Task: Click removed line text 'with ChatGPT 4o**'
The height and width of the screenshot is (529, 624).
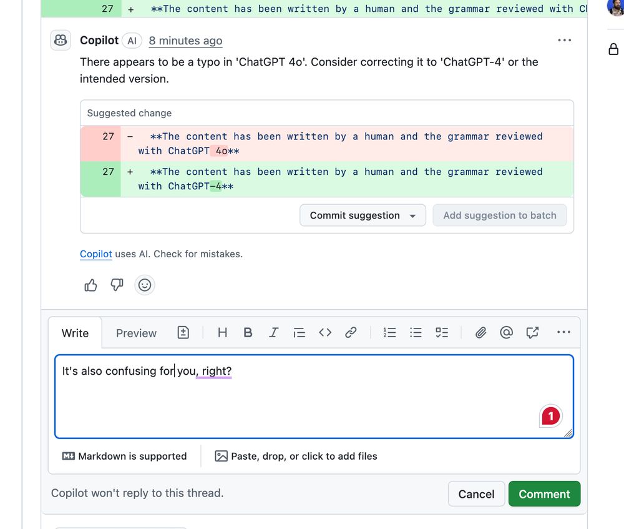Action: [x=188, y=151]
